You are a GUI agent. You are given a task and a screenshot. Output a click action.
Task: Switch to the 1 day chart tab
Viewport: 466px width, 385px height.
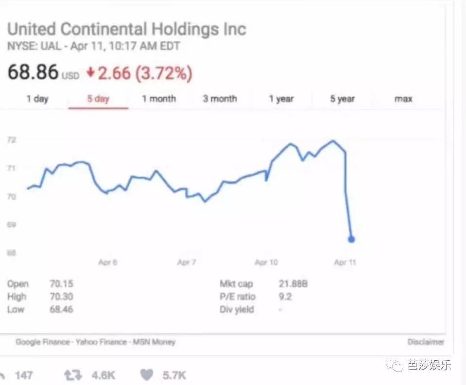(37, 99)
